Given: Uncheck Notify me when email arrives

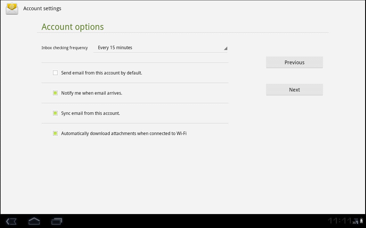Looking at the screenshot, I should point(55,93).
